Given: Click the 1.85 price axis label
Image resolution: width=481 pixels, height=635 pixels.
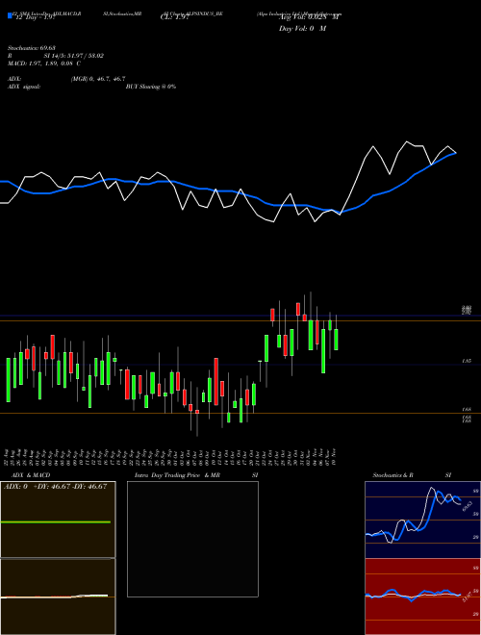Looking at the screenshot, I should click(467, 361).
